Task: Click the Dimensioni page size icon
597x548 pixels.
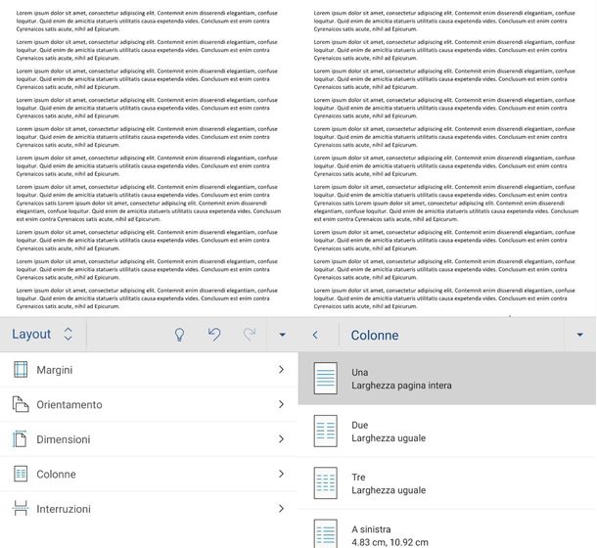Action: coord(20,438)
